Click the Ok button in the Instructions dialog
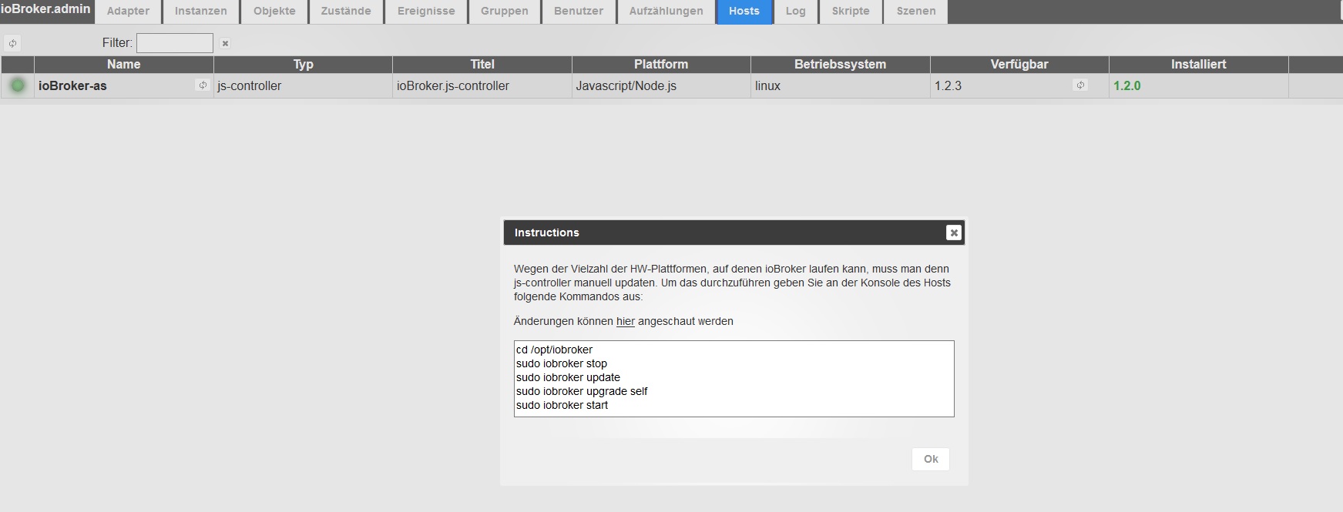The height and width of the screenshot is (512, 1343). [931, 459]
